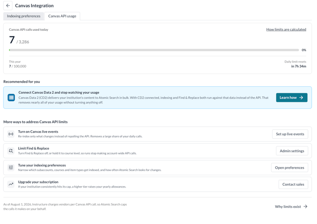Click the Open preferences button
This screenshot has height=224, width=317.
pos(289,168)
